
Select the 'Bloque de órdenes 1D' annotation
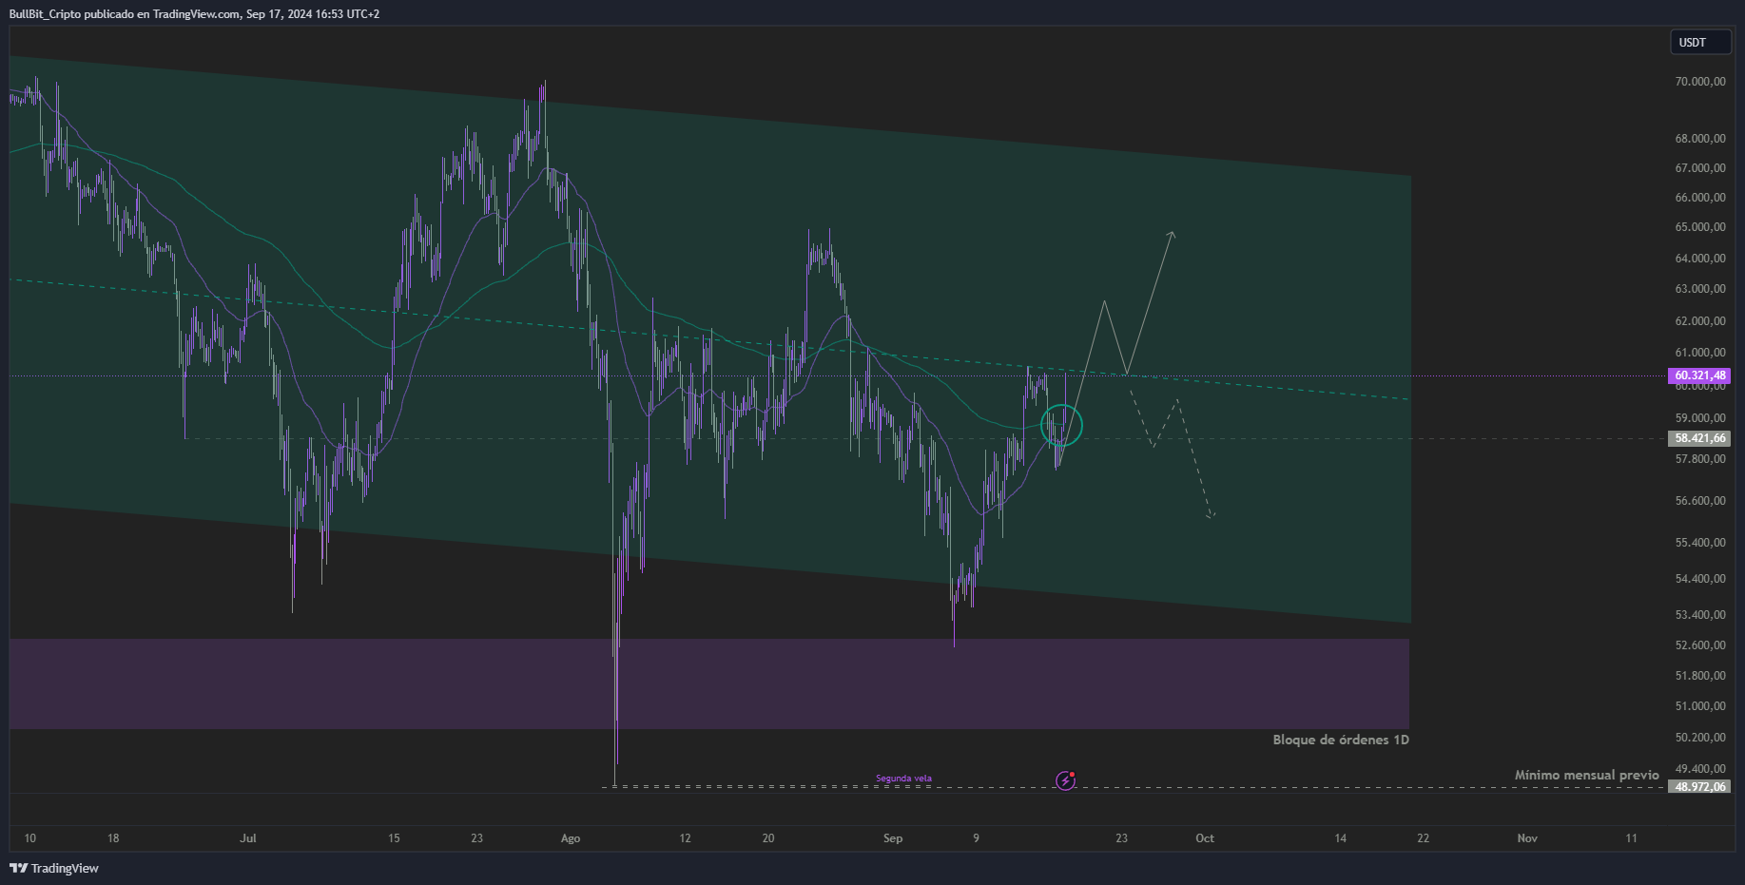point(1341,740)
